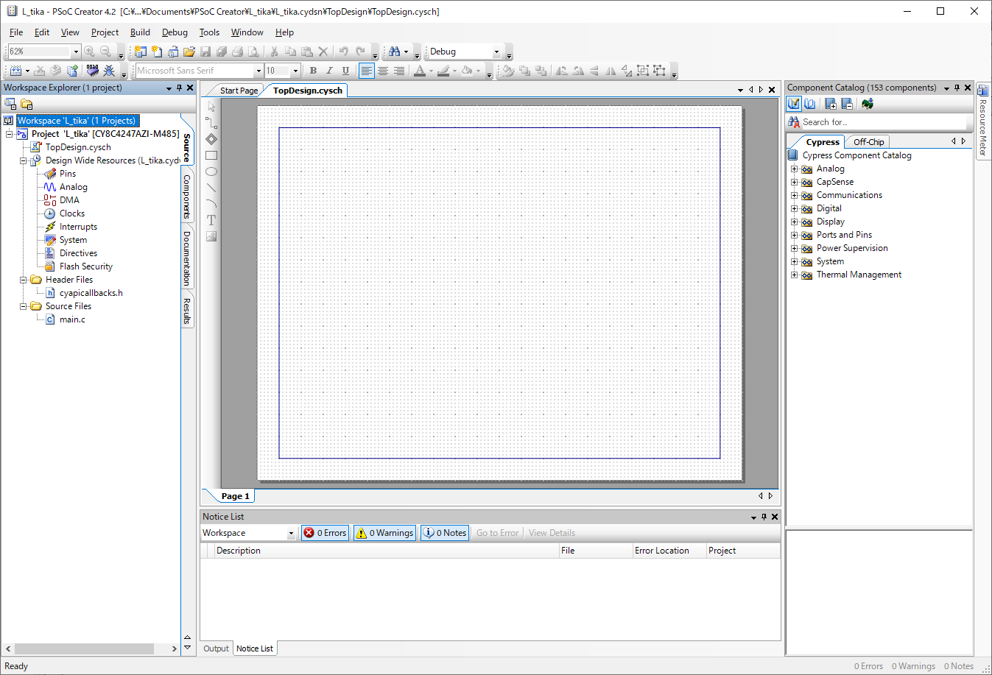The height and width of the screenshot is (675, 992).
Task: Open the Build menu
Action: pyautogui.click(x=140, y=32)
